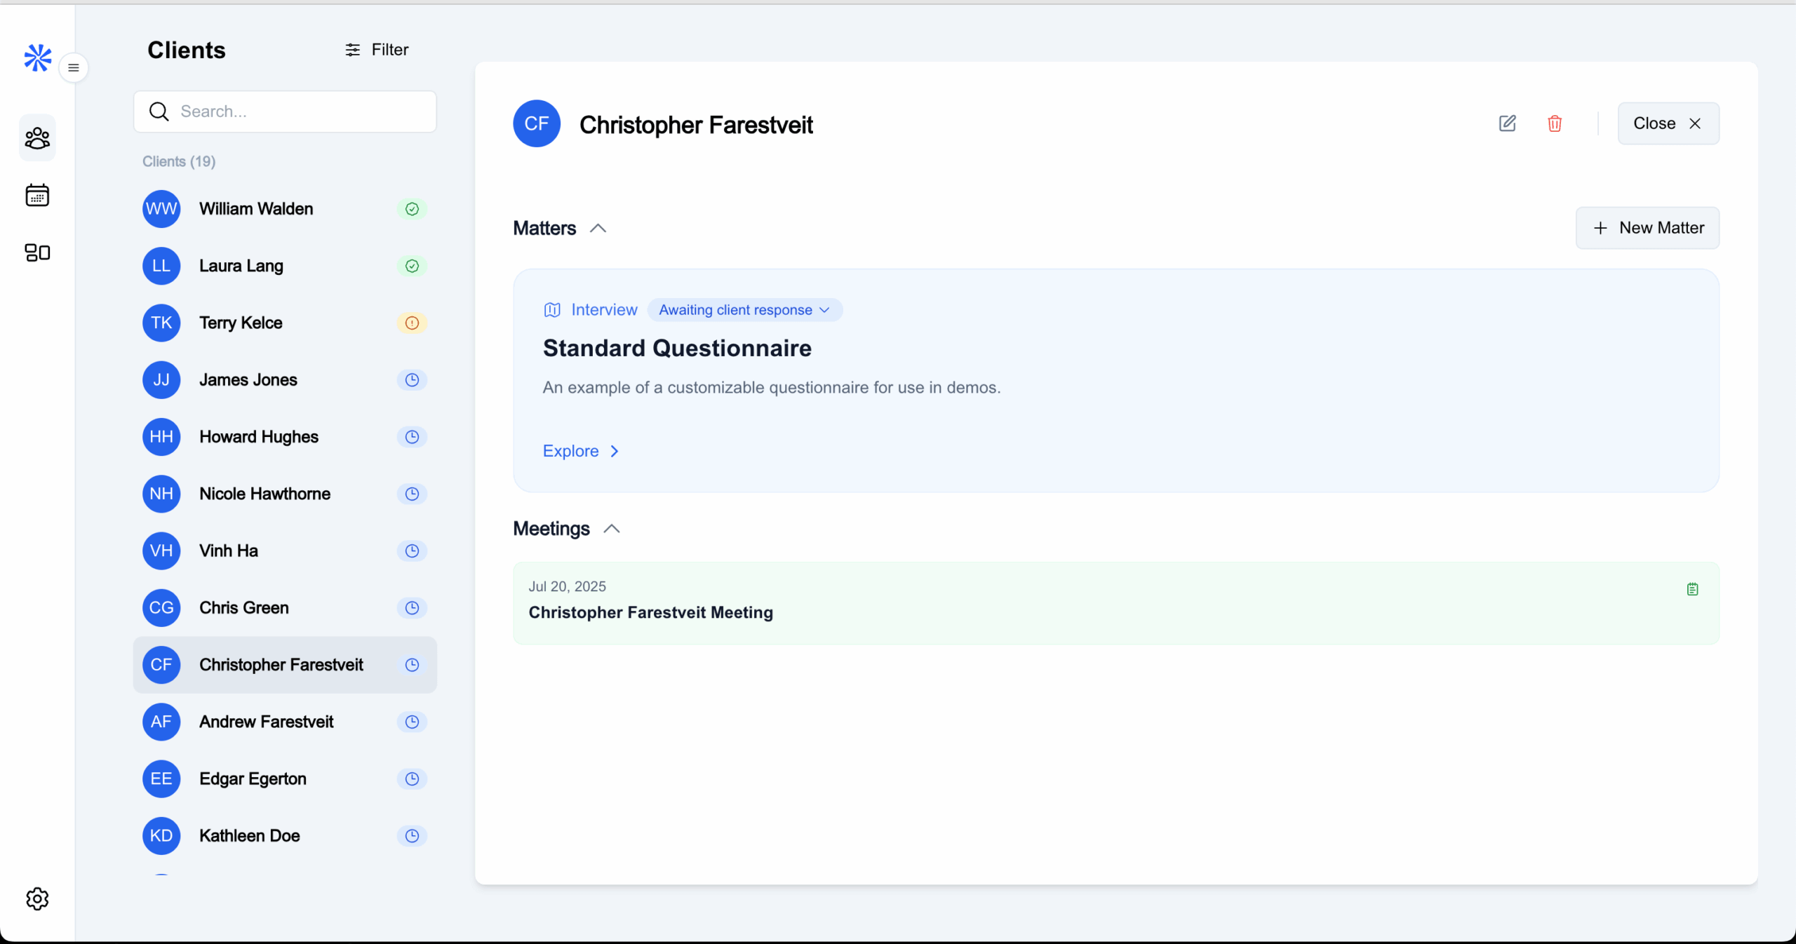Open the Awaiting client response status dropdown
Screen dimensions: 1796x944
[744, 310]
